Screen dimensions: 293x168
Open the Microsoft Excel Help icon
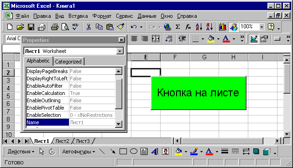tap(271, 27)
